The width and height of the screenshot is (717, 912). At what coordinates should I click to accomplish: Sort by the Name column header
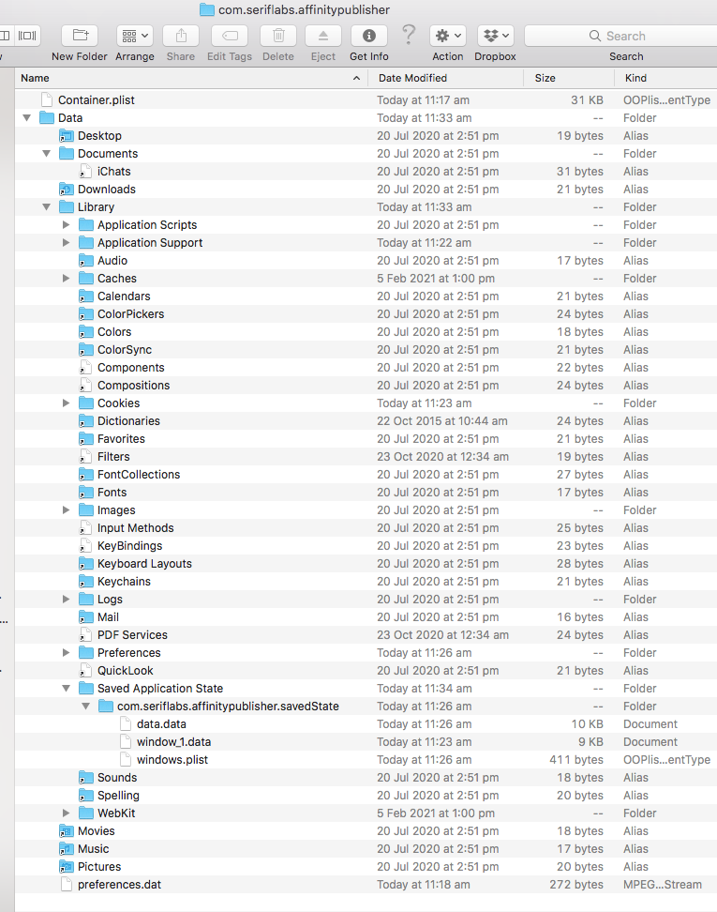coord(191,78)
